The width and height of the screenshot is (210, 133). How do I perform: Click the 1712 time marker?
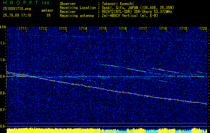pos(43,28)
